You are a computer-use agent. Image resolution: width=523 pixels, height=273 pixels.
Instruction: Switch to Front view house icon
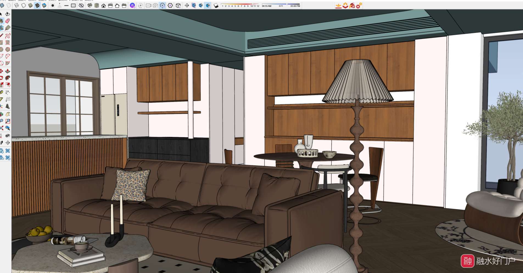(104, 5)
